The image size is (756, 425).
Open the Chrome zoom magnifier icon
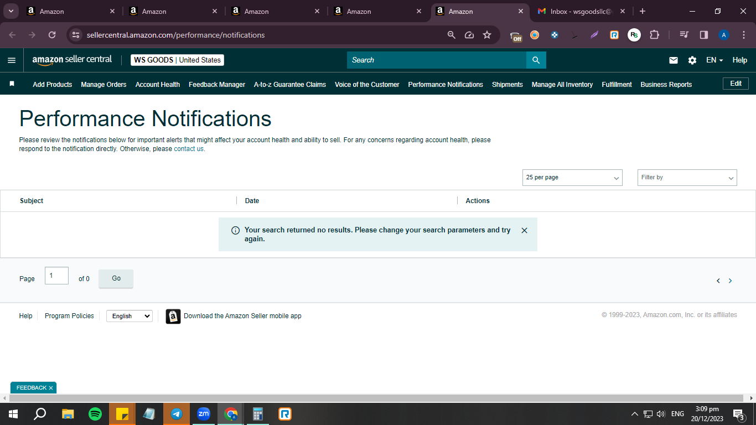(x=452, y=35)
